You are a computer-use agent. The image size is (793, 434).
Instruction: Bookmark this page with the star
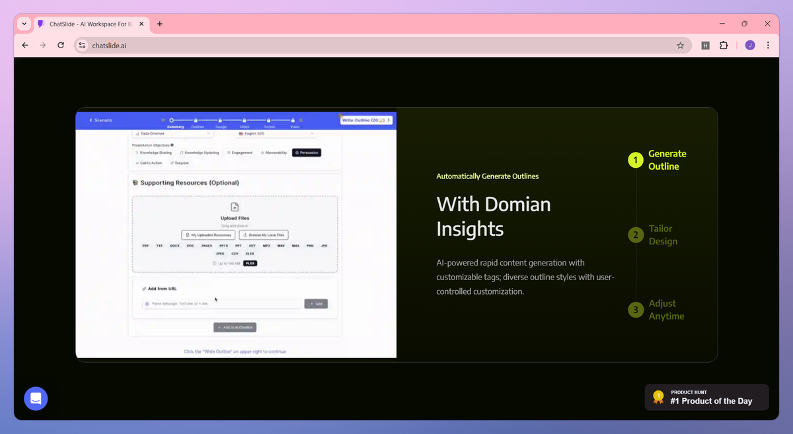tap(680, 46)
